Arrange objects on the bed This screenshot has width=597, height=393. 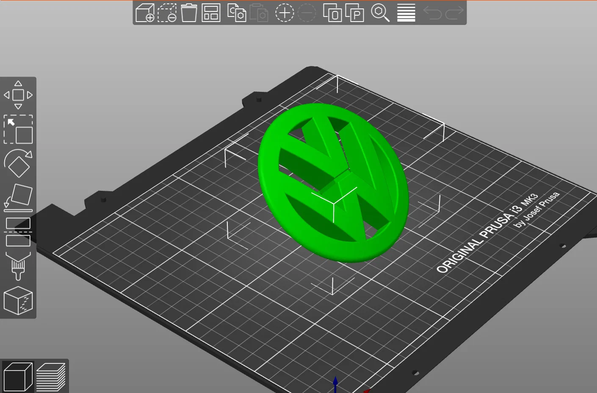[x=211, y=13]
